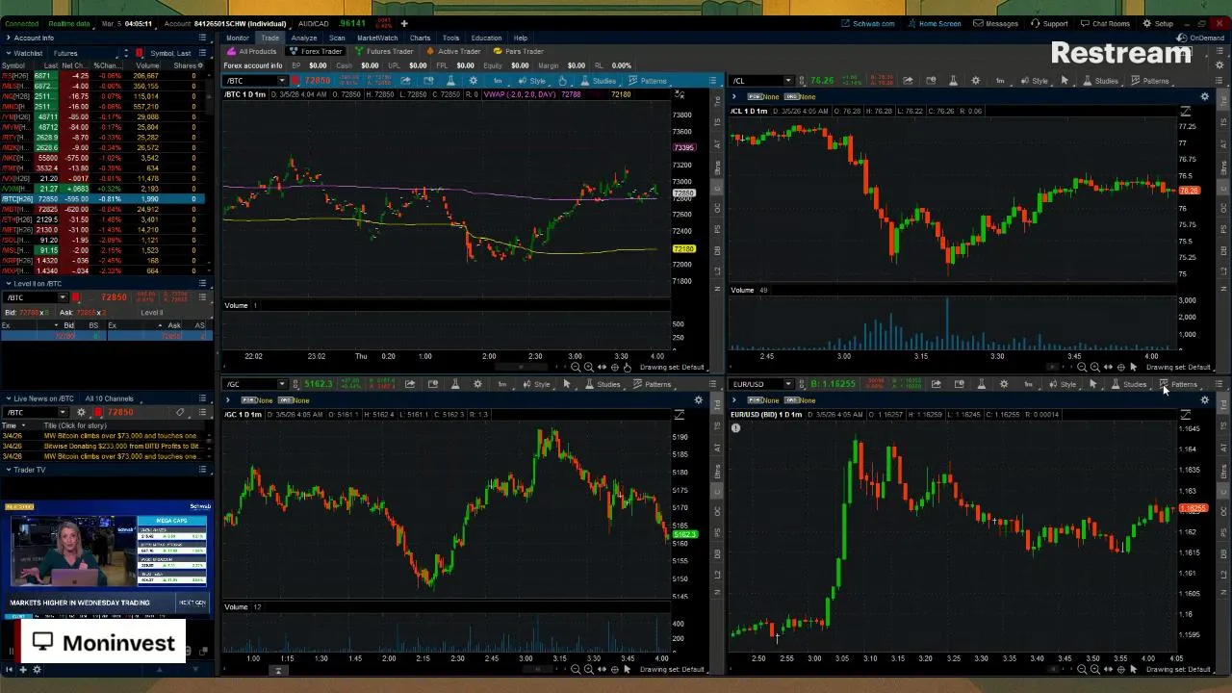Open the Pairs Trader sub-tab
Screen dimensions: 1232x693
pos(519,51)
